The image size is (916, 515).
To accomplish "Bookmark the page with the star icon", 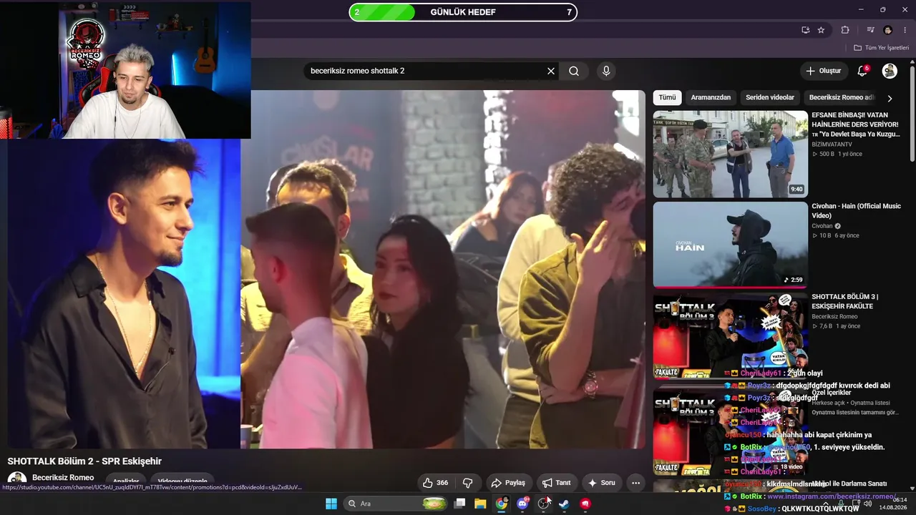I will (x=821, y=30).
